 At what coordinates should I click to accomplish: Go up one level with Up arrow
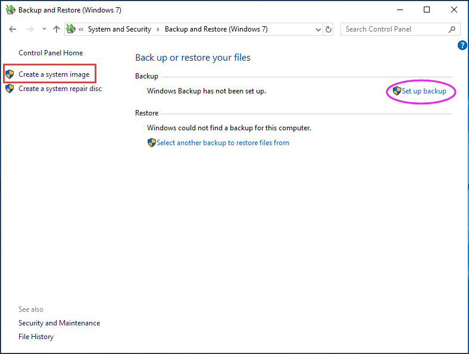click(56, 29)
